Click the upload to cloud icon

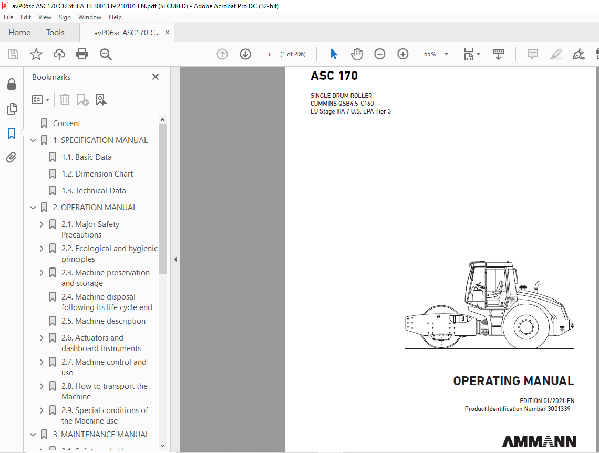coord(59,54)
